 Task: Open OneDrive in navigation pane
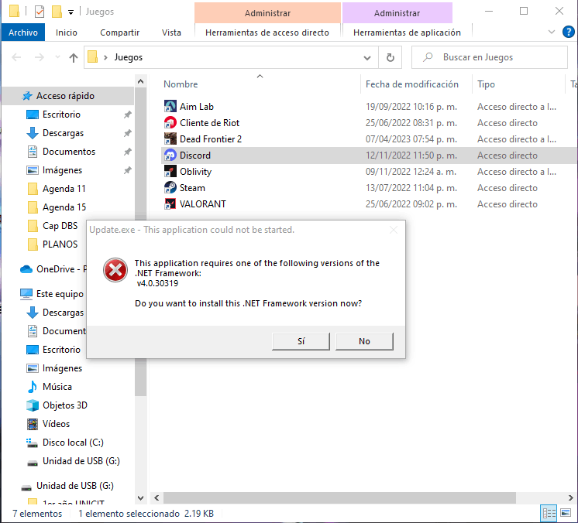[x=53, y=269]
